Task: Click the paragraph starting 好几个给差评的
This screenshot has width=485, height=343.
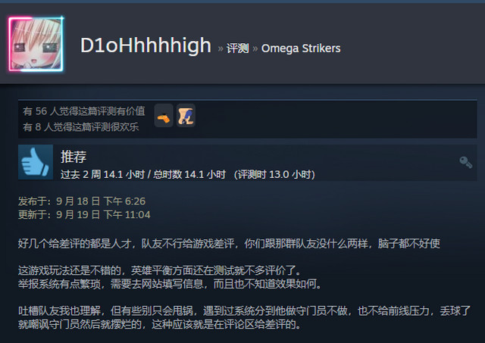Action: pos(229,244)
